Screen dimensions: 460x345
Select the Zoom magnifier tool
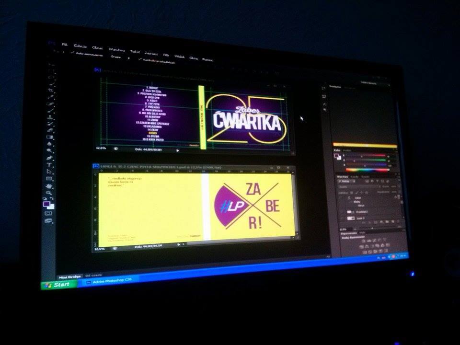click(x=49, y=193)
